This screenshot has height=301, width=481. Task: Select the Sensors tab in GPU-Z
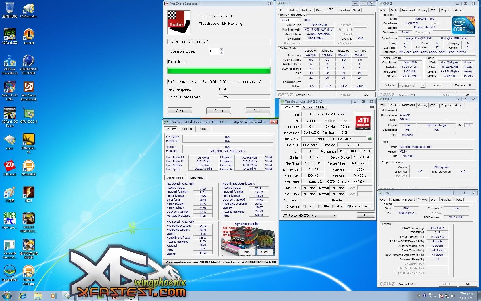[x=307, y=108]
